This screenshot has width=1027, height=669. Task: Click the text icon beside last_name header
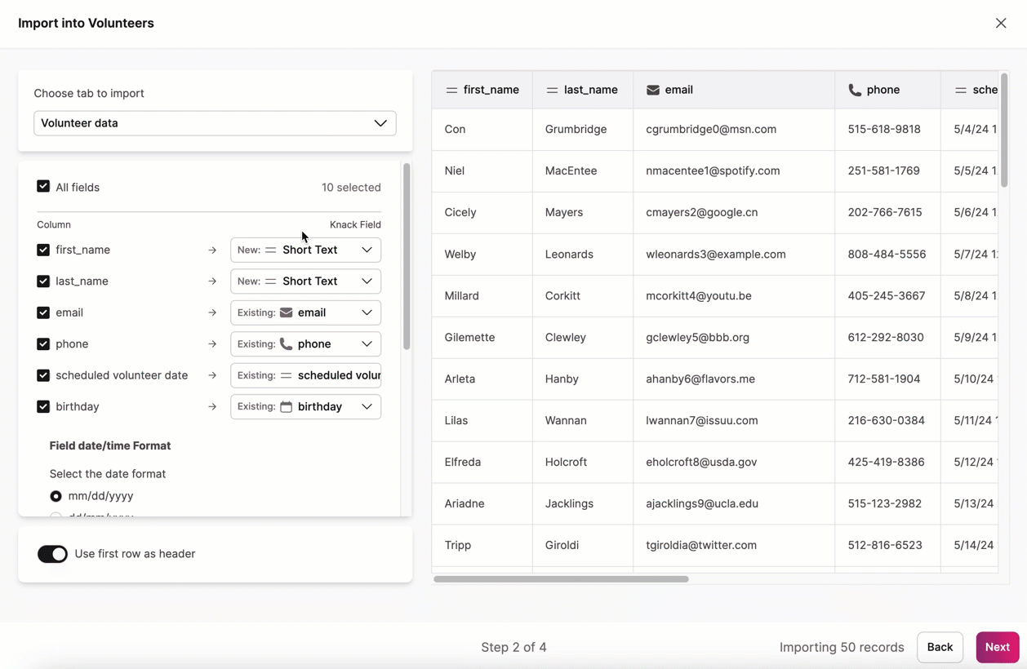coord(552,90)
